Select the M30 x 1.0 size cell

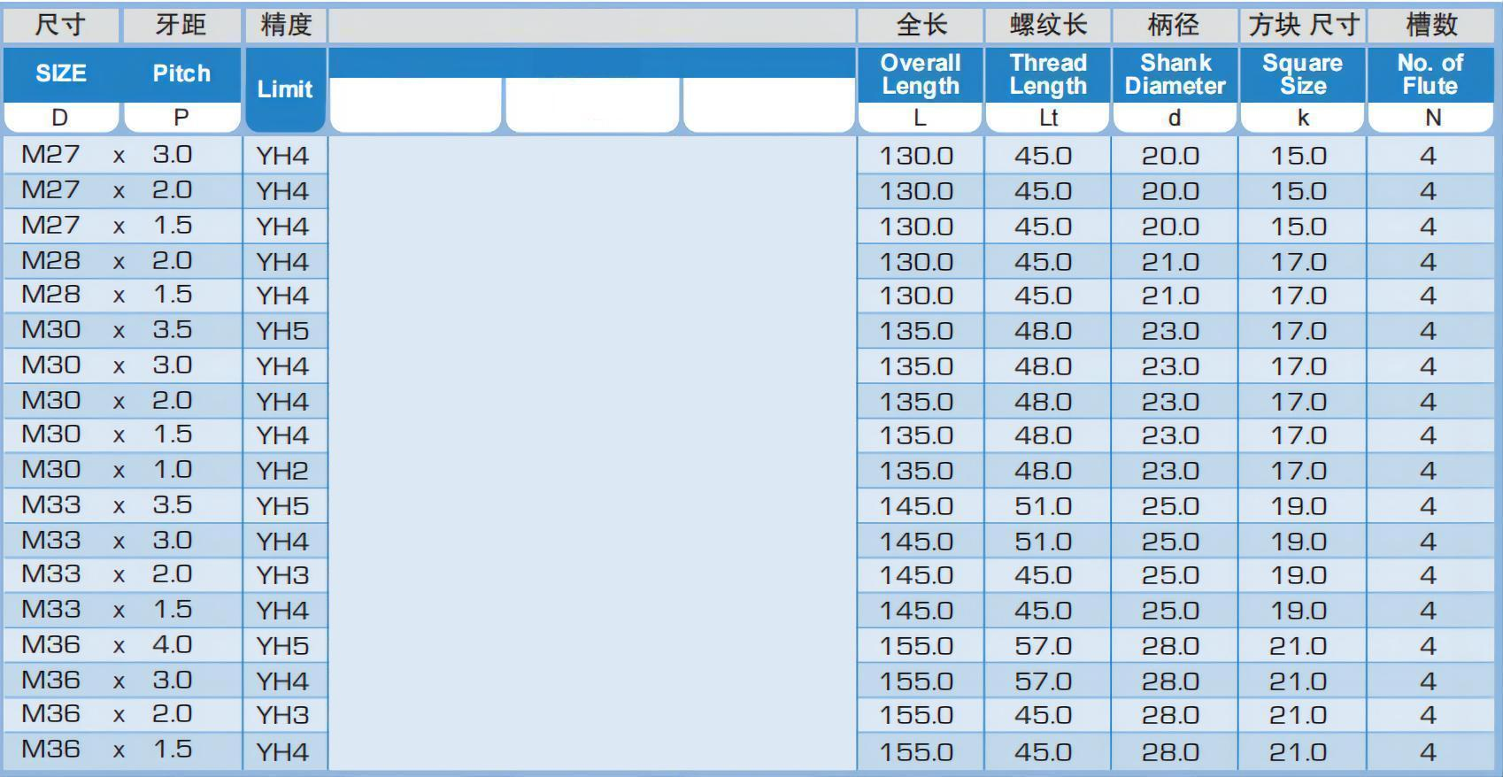[106, 470]
